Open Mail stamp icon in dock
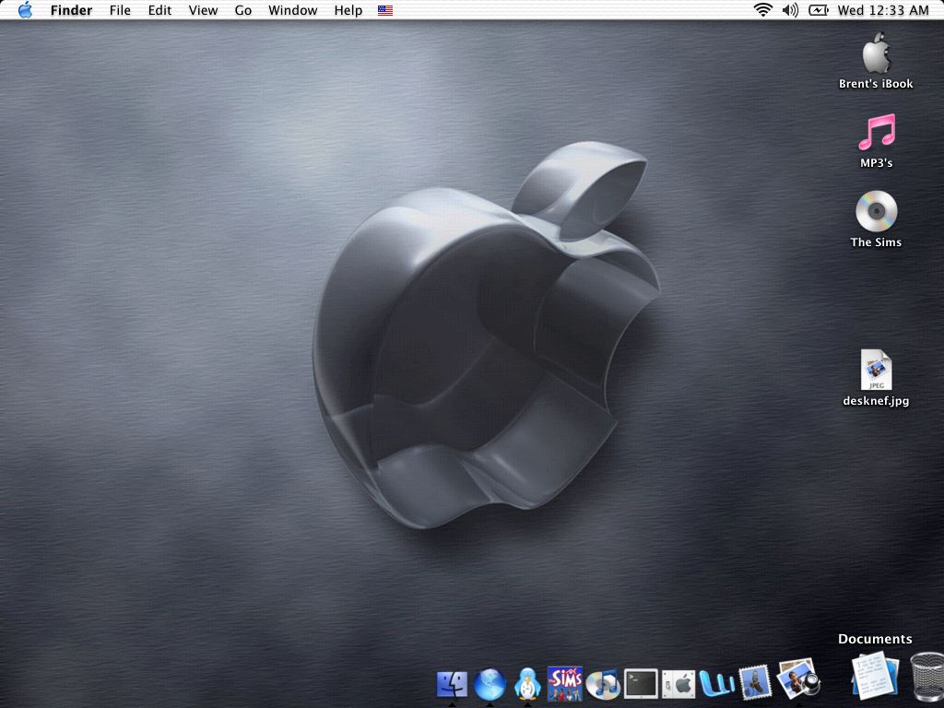 (x=755, y=683)
